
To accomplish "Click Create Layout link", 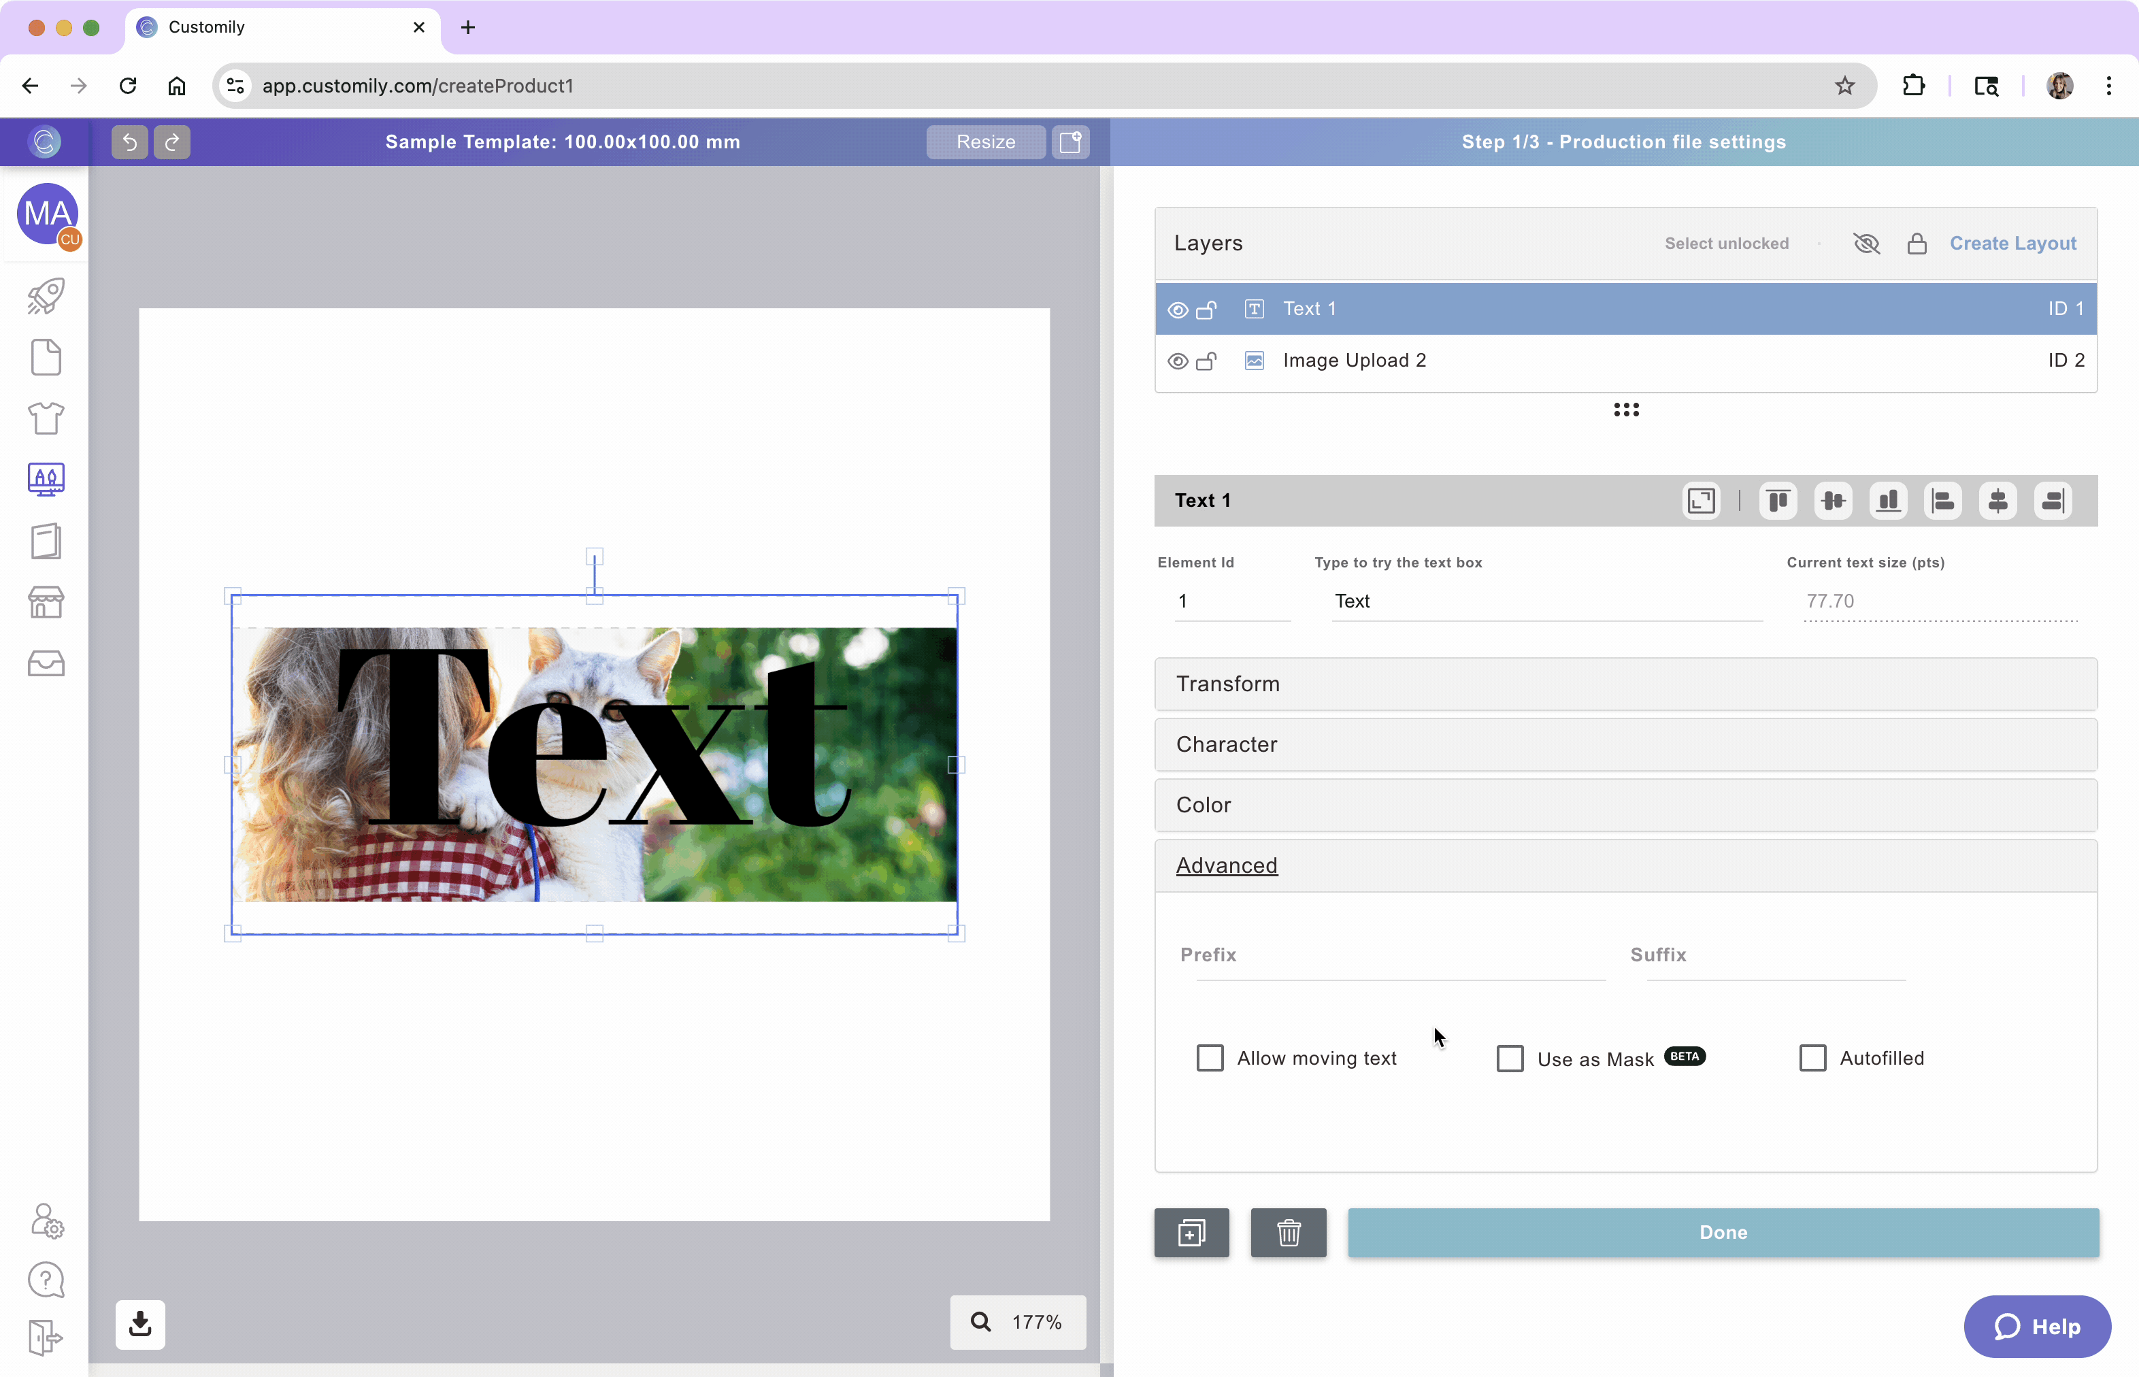I will 2013,243.
